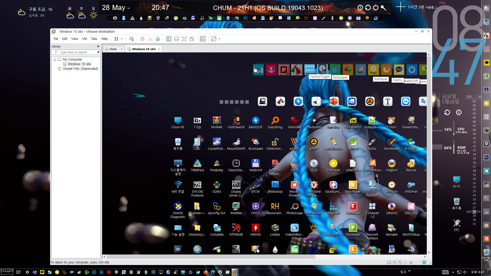
Task: Open Notepad++ icon in the VM
Action: pyautogui.click(x=372, y=122)
